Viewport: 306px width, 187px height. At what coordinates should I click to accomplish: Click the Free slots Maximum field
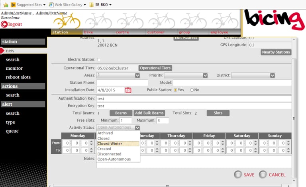tap(163, 120)
